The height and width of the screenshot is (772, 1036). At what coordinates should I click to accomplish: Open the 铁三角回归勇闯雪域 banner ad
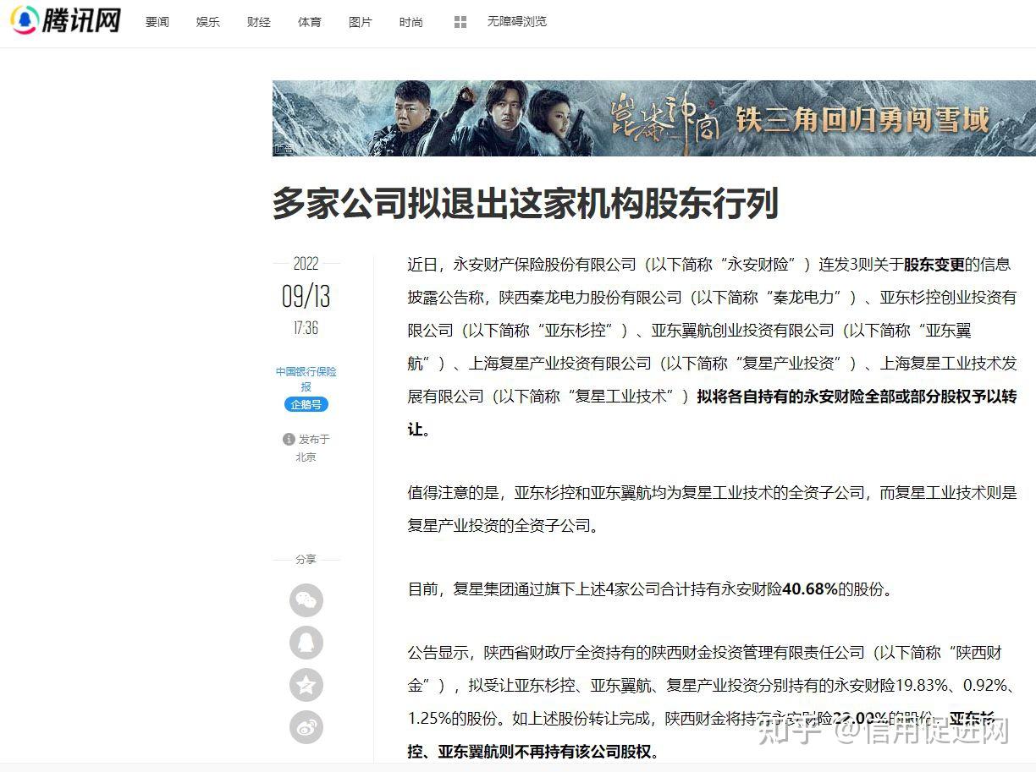coord(654,118)
